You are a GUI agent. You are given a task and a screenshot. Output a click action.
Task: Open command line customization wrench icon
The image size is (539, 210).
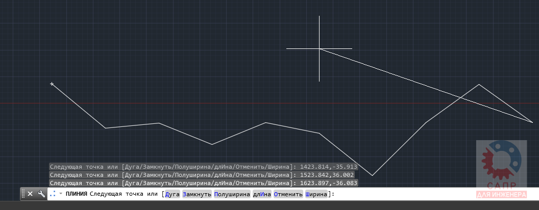tap(41, 194)
